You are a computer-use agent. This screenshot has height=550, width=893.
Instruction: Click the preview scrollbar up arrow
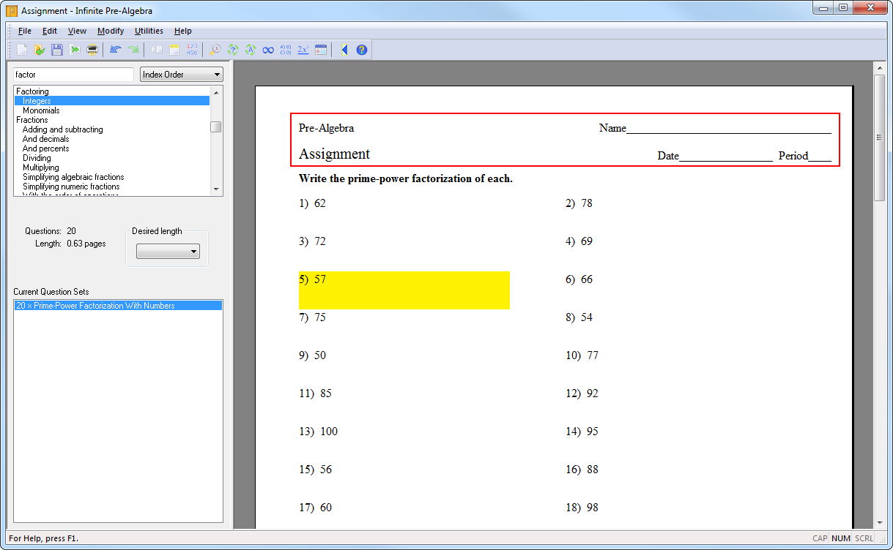(880, 68)
